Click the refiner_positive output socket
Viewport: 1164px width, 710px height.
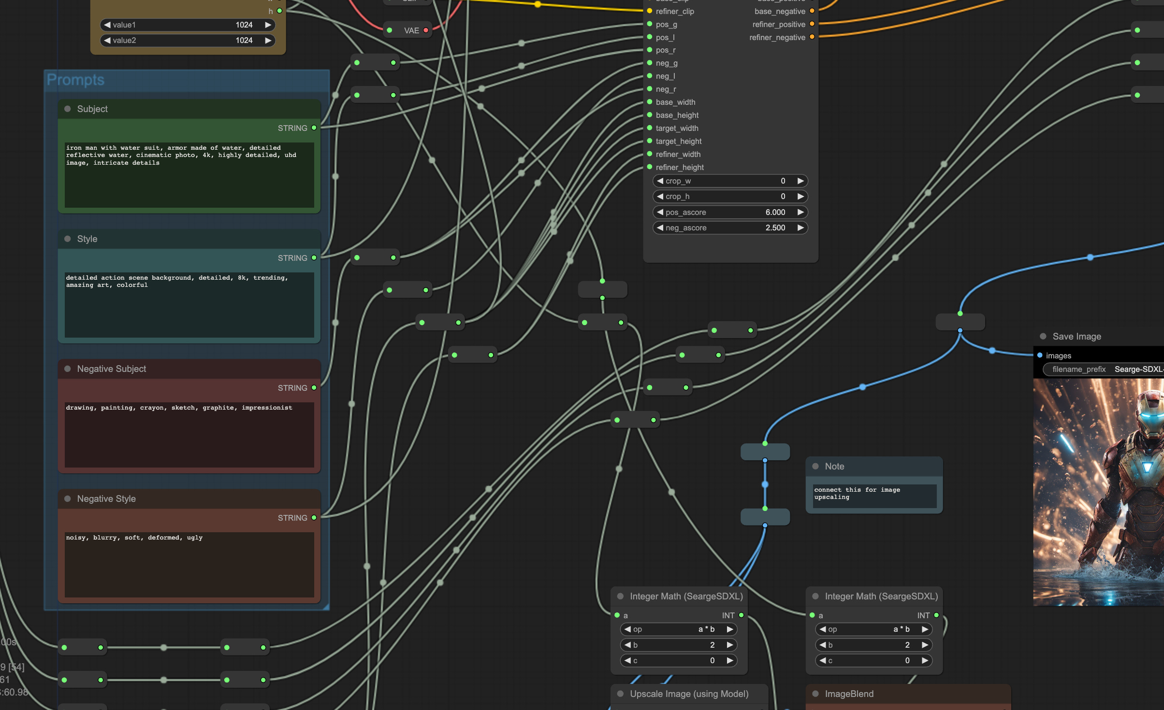pos(812,24)
